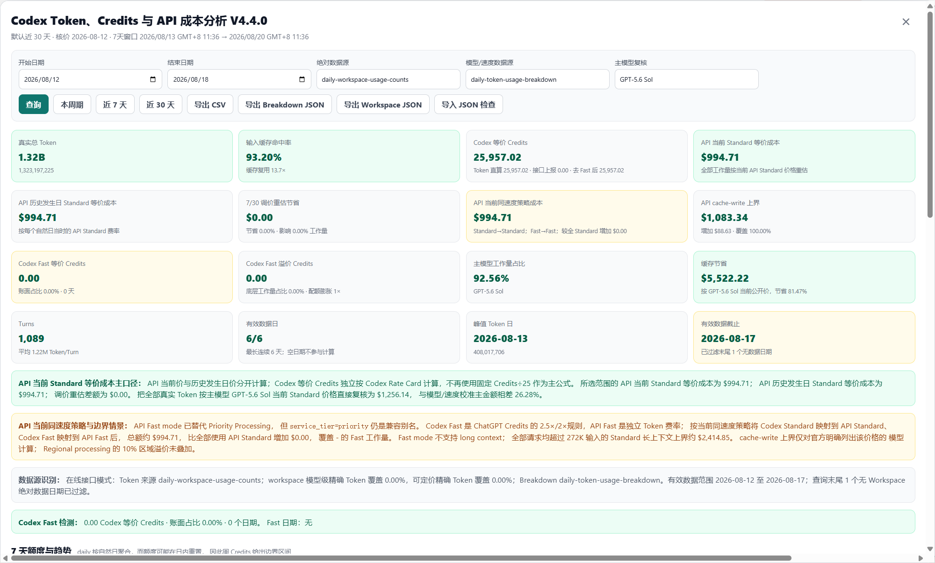Select the 近 7 天 range button
The height and width of the screenshot is (563, 935).
[115, 105]
